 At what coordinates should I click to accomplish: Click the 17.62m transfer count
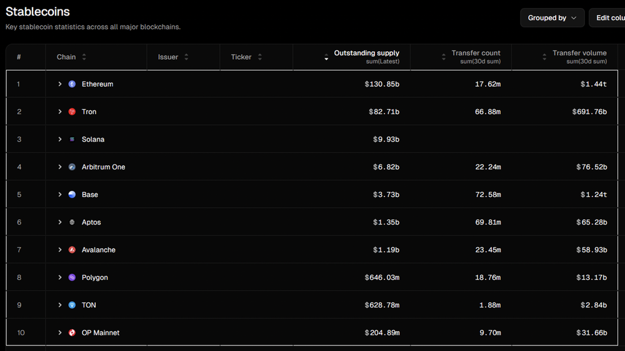488,84
